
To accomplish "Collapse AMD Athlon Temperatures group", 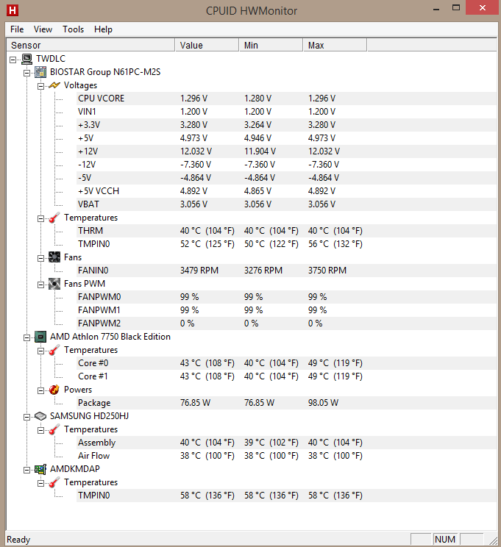I will tap(41, 351).
